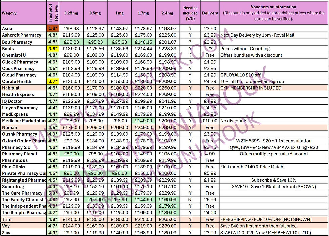The image size is (329, 236).
Task: Click the Trustpilot Reviews column header
Action: pos(53,13)
